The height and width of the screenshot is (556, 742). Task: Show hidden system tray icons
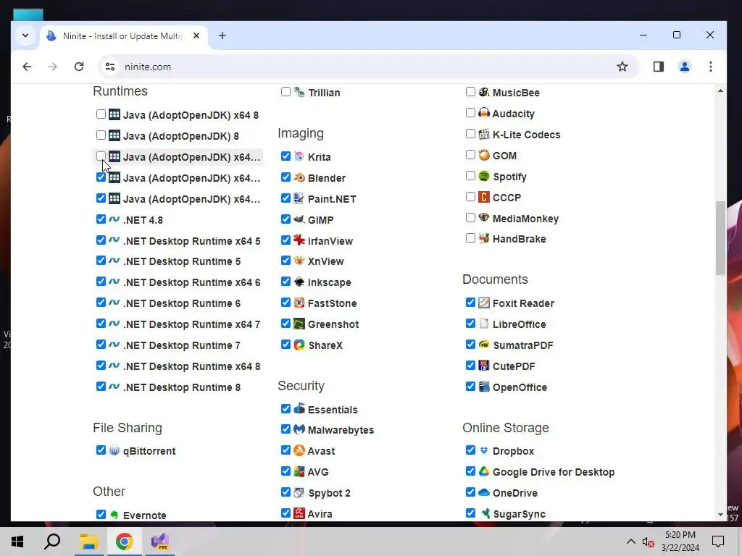631,542
